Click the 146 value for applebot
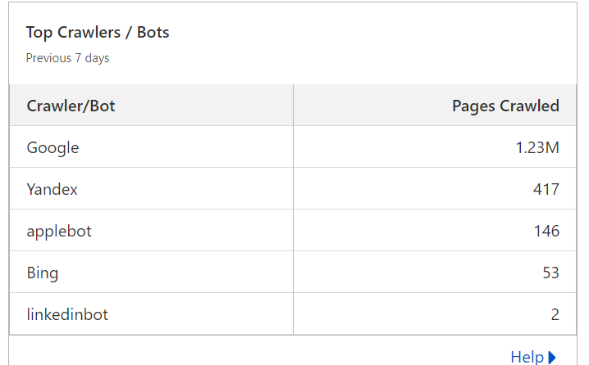Image resolution: width=589 pixels, height=365 pixels. click(x=546, y=231)
